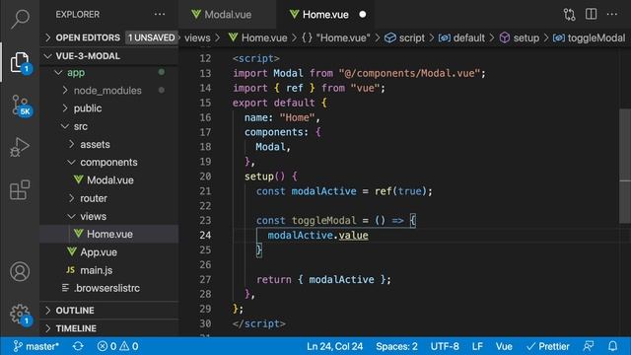Click the 1 UNSAVED badge
631x355 pixels.
coord(151,37)
